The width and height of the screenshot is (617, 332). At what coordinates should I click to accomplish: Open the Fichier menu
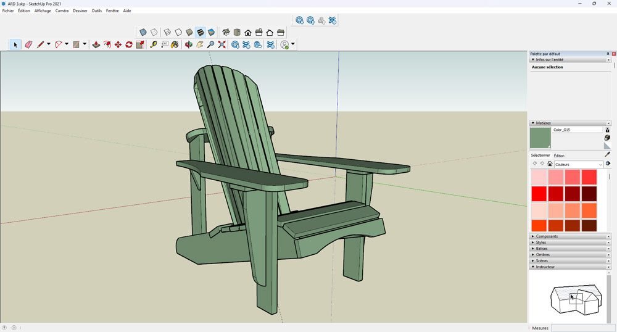(x=8, y=10)
